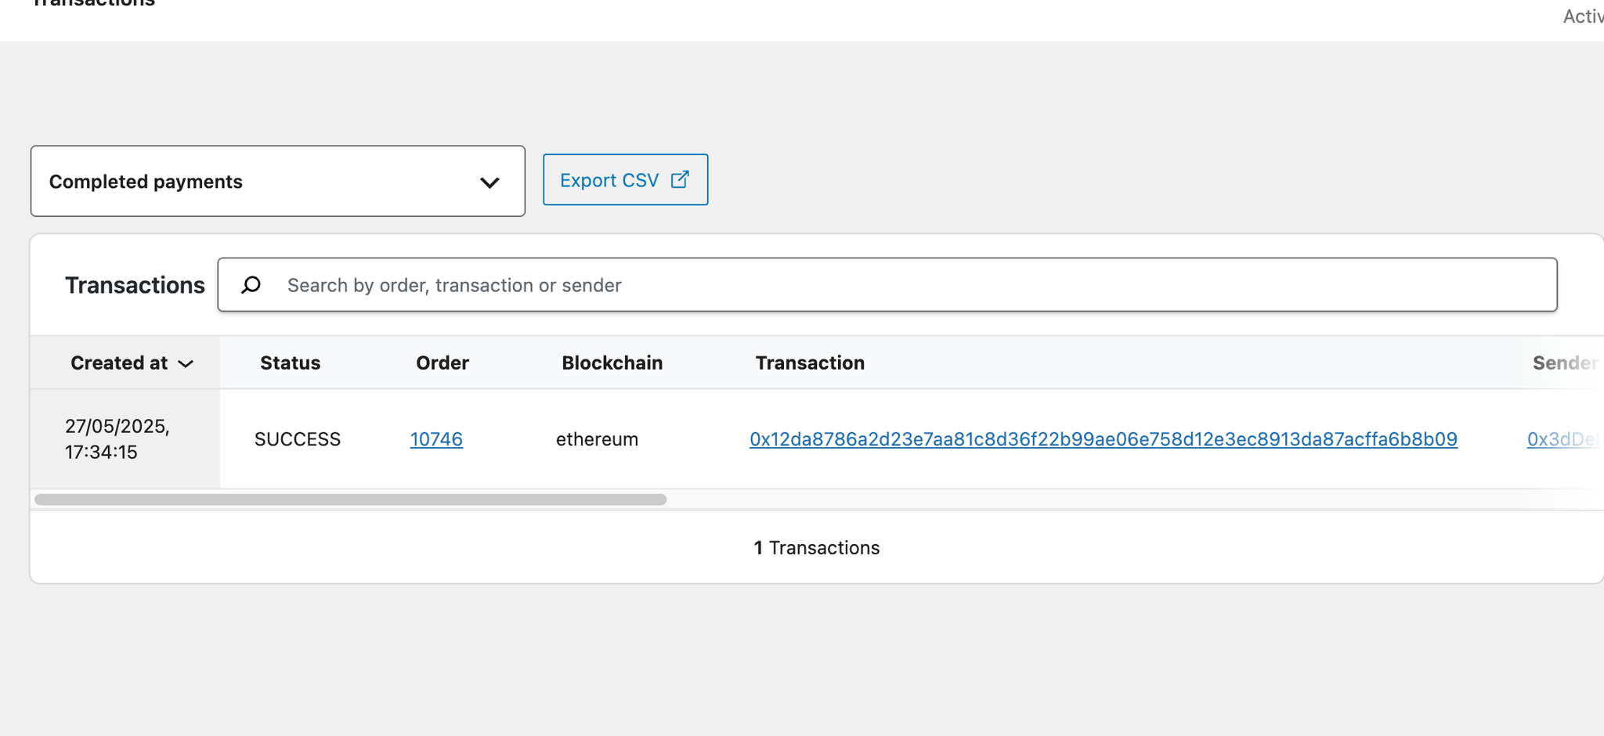Click the horizontal table scrollbar
This screenshot has width=1604, height=736.
[350, 500]
